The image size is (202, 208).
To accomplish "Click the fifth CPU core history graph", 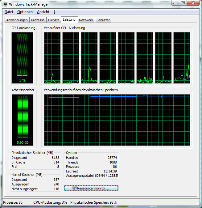I will 126,58.
